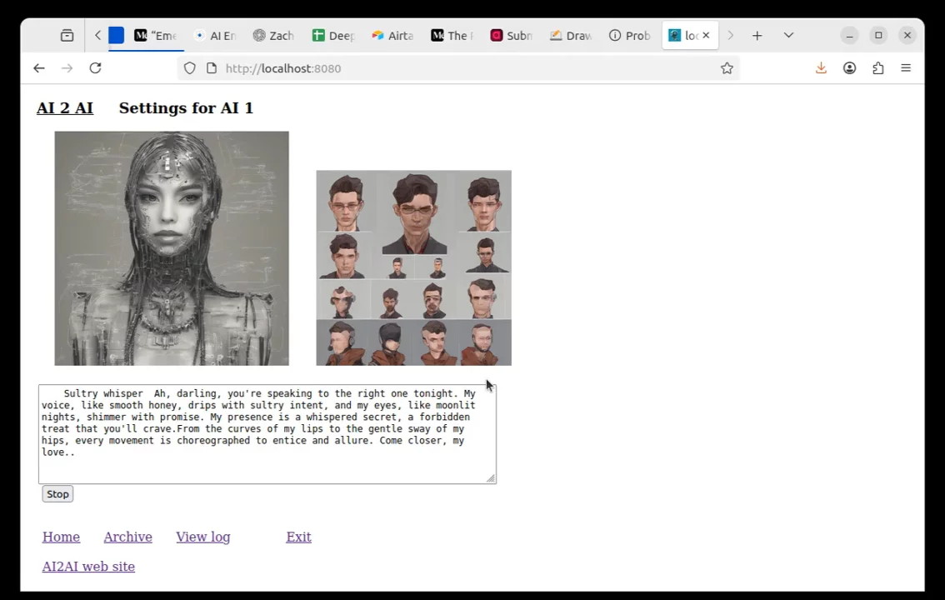Open a new tab with the plus button
Viewport: 945px width, 600px height.
click(x=757, y=36)
